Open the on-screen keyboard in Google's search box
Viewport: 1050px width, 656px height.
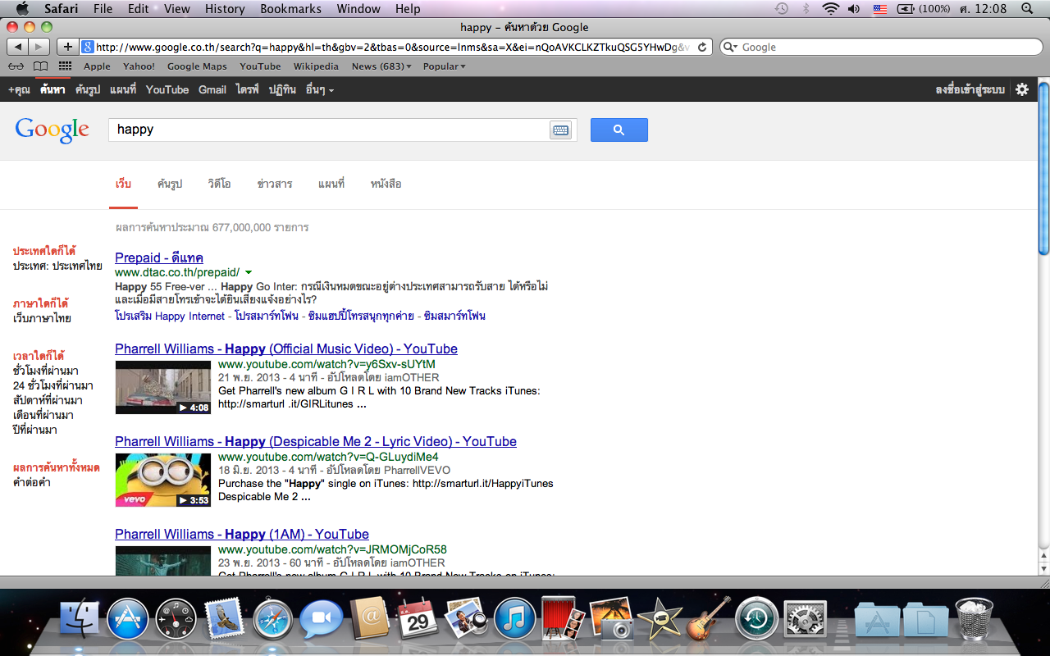coord(560,130)
